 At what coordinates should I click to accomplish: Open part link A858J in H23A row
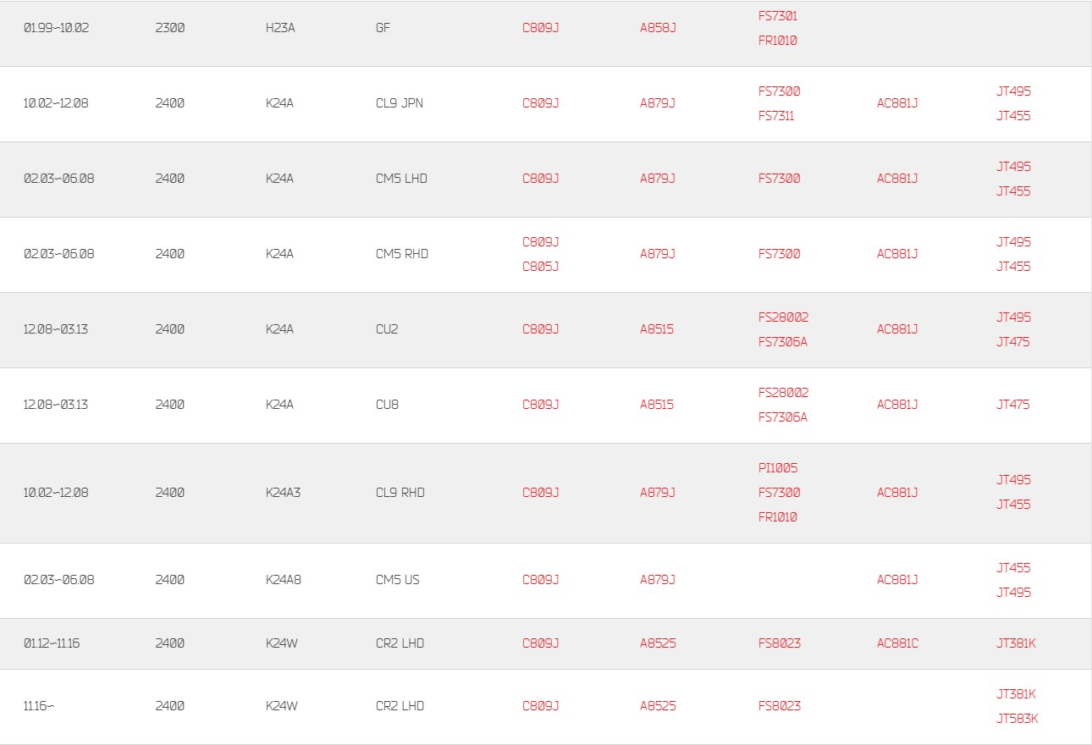click(x=658, y=28)
